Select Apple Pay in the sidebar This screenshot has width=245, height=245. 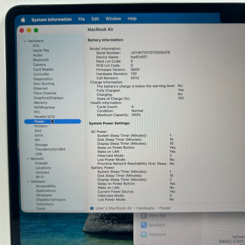[x=41, y=50]
